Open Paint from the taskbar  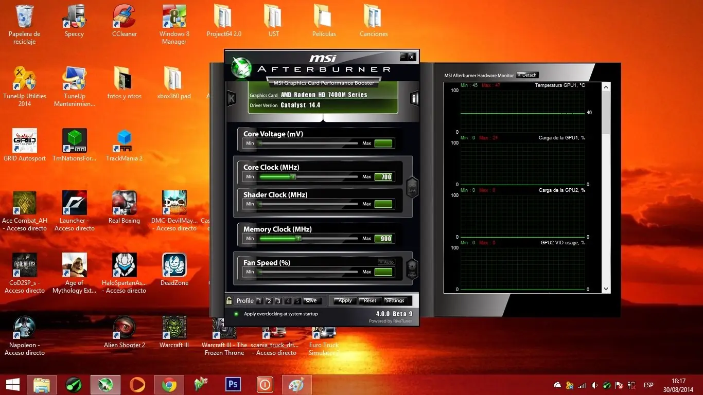(x=297, y=385)
